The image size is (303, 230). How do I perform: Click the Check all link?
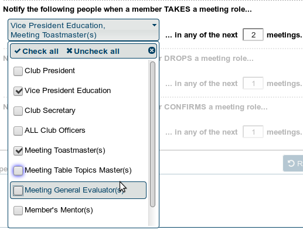click(36, 51)
